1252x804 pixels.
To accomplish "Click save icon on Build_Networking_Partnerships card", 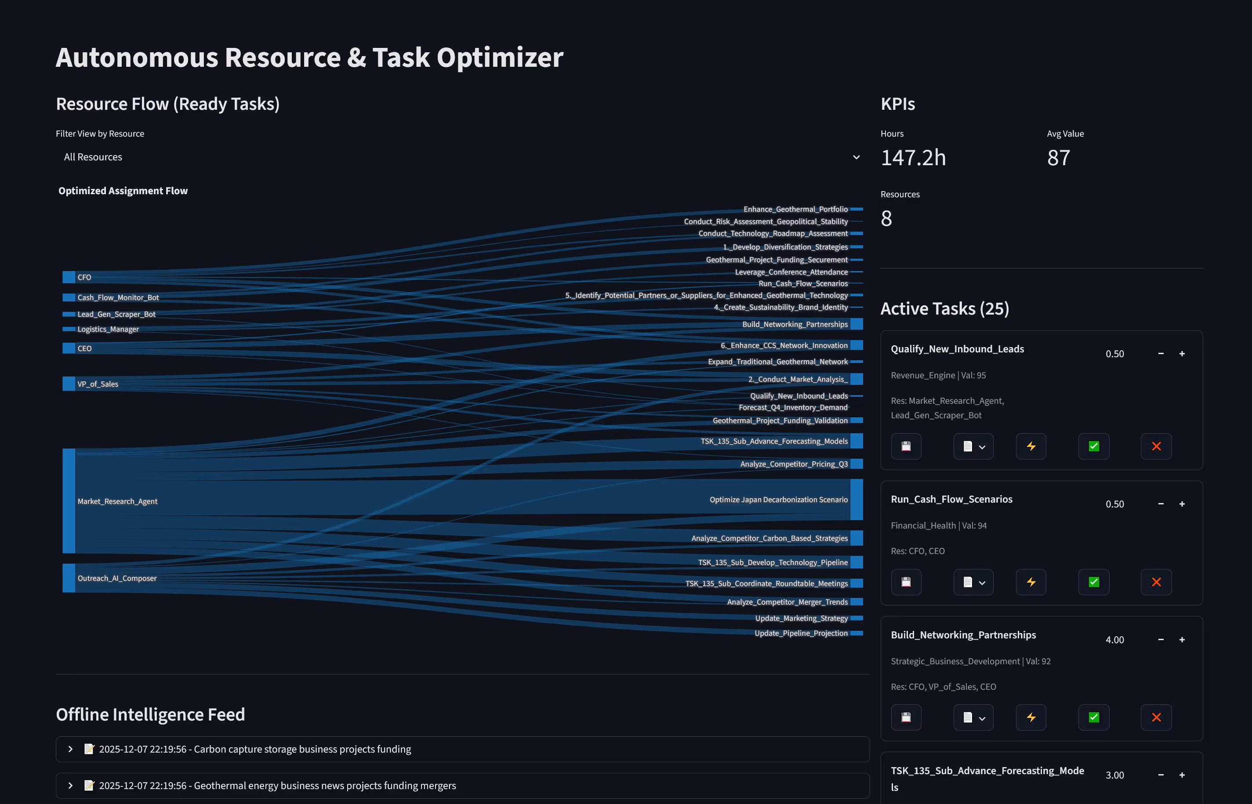I will click(x=906, y=717).
